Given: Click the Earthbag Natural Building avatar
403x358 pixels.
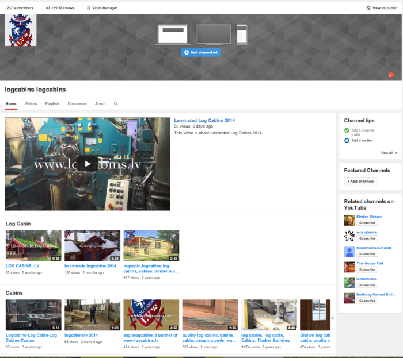Looking at the screenshot, I should coord(349,298).
